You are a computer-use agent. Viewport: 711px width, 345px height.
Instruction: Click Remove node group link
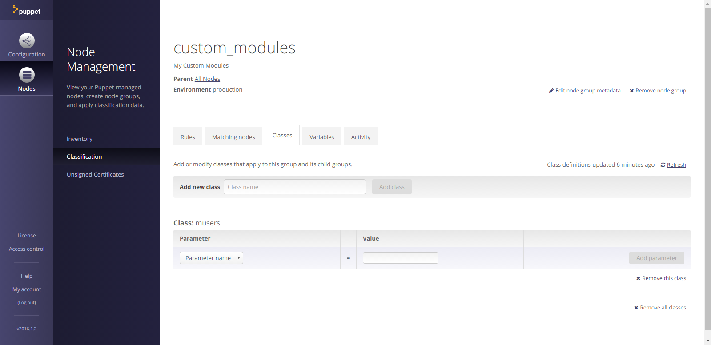pos(661,91)
